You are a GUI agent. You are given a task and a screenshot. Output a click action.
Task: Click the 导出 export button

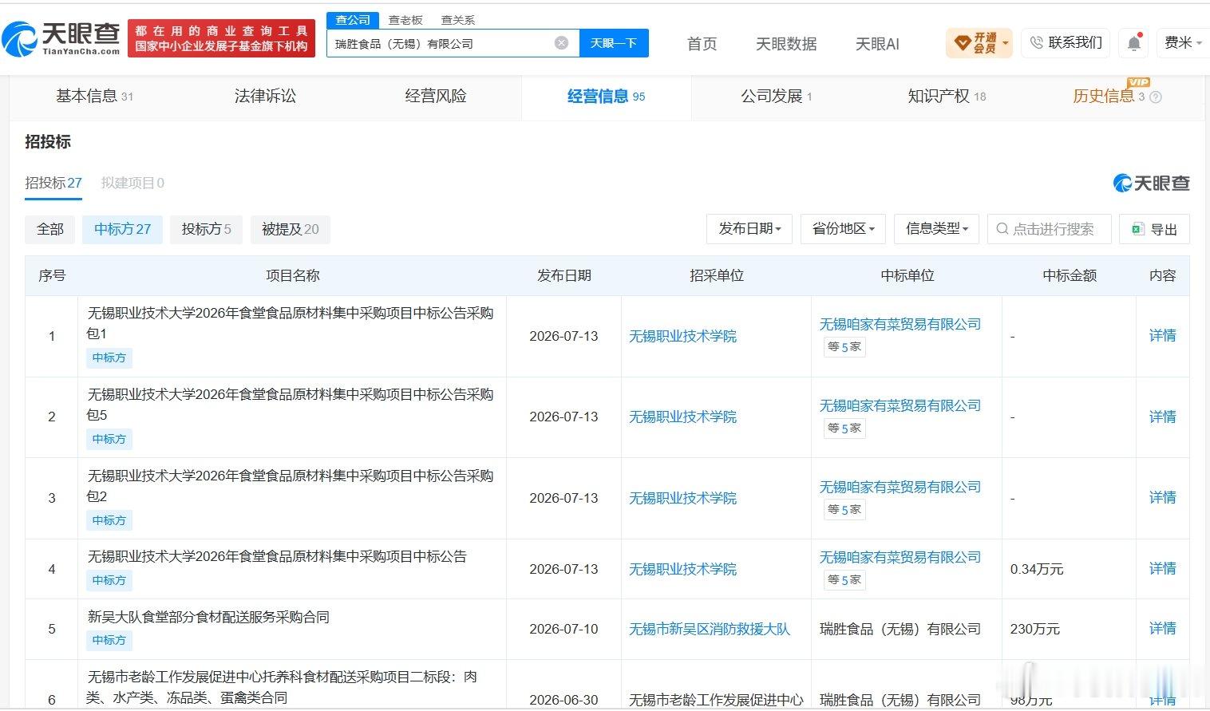click(1154, 229)
